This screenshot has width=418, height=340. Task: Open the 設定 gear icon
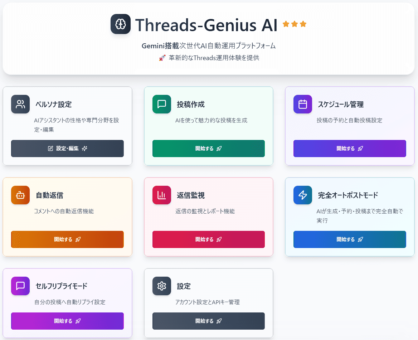tap(161, 286)
